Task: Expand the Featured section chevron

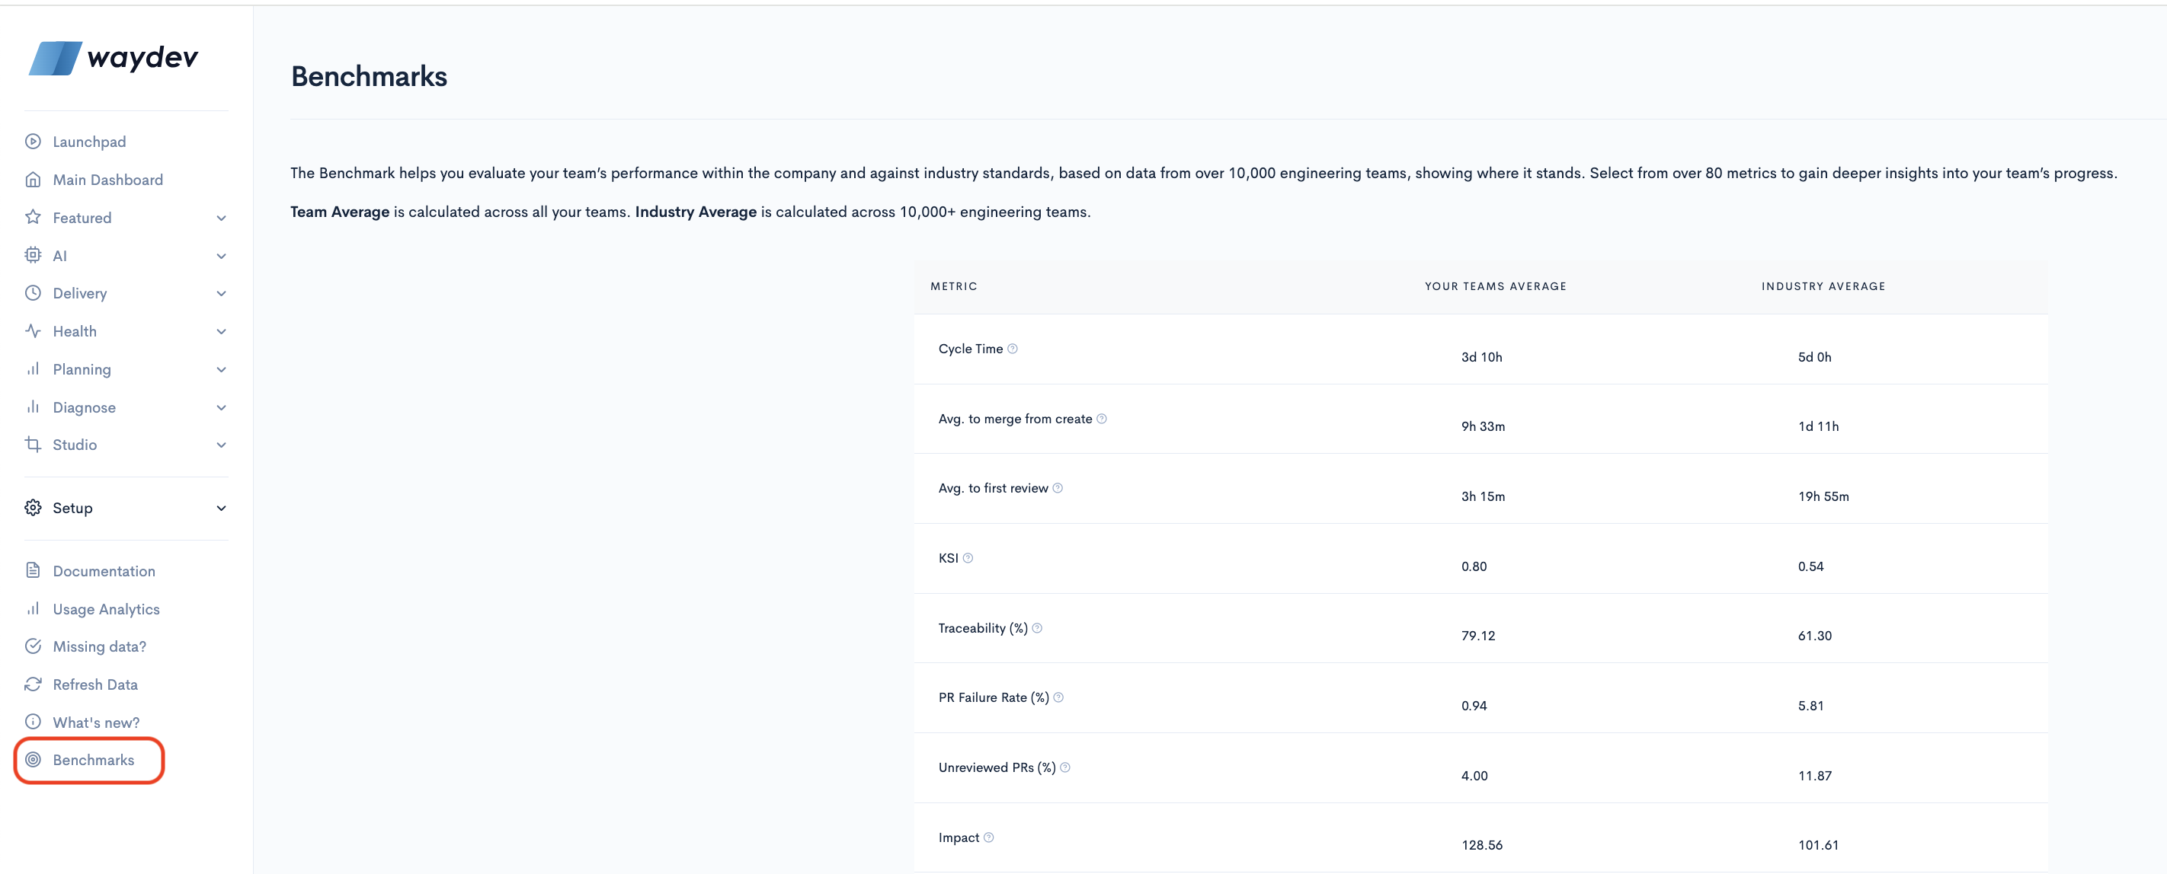Action: tap(221, 218)
